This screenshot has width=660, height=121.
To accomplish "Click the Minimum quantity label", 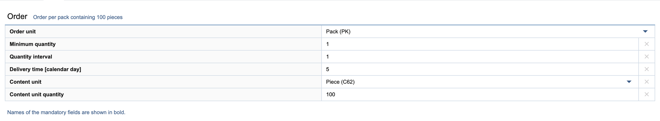I will click(x=32, y=44).
